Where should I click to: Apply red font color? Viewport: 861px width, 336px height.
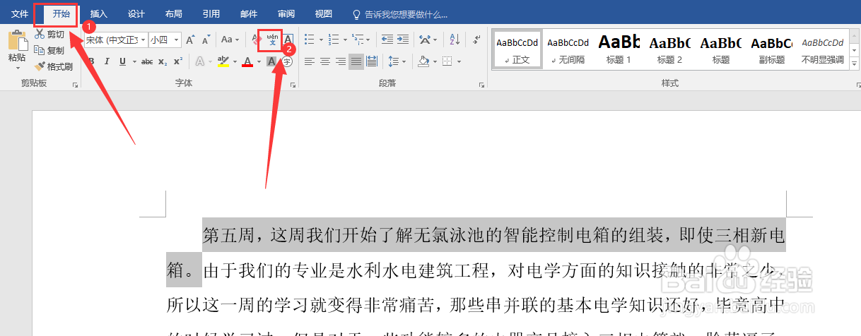247,61
